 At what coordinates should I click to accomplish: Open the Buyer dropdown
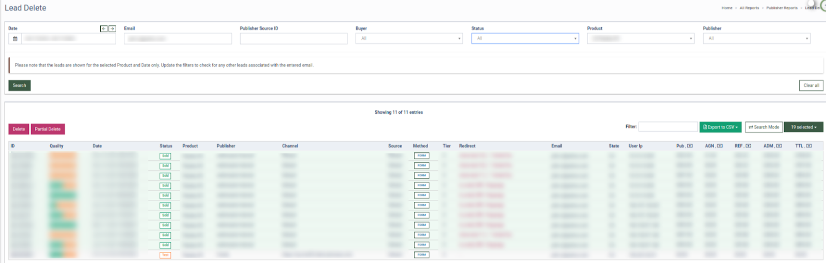(409, 39)
